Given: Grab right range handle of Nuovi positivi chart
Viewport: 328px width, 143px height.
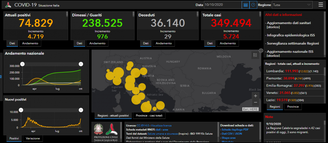Looking at the screenshot, I should (81, 110).
